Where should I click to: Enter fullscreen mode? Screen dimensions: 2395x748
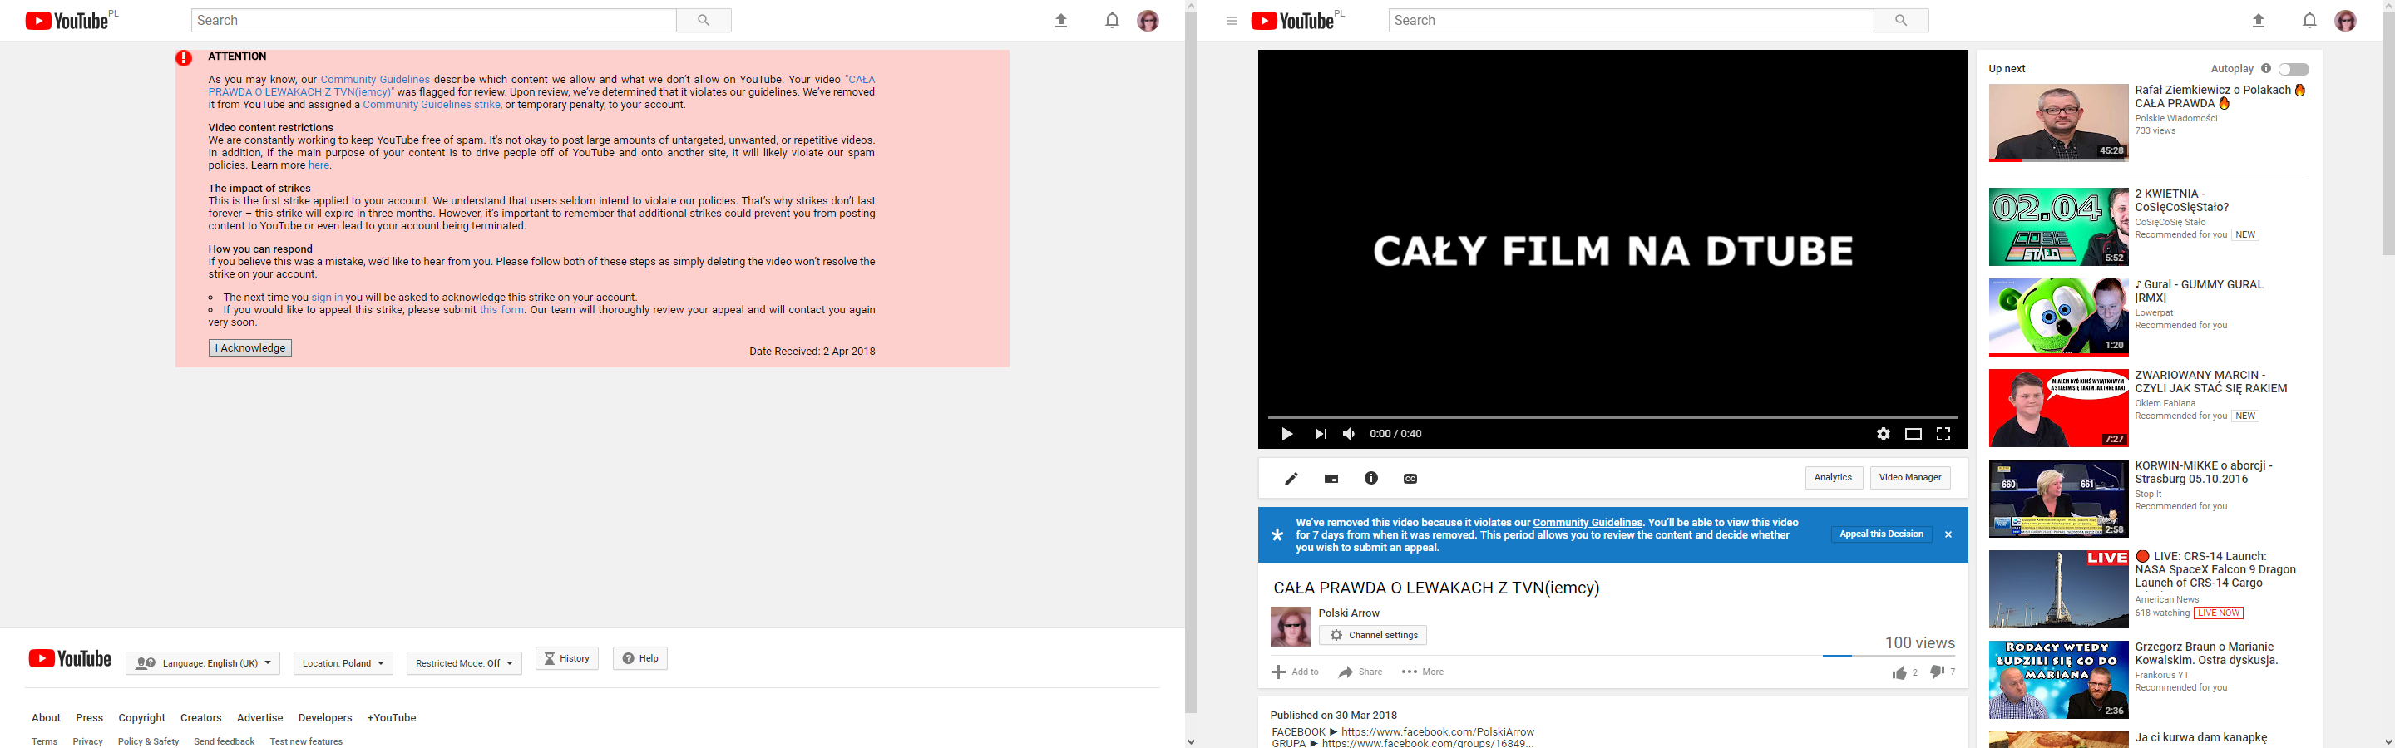click(x=1943, y=434)
